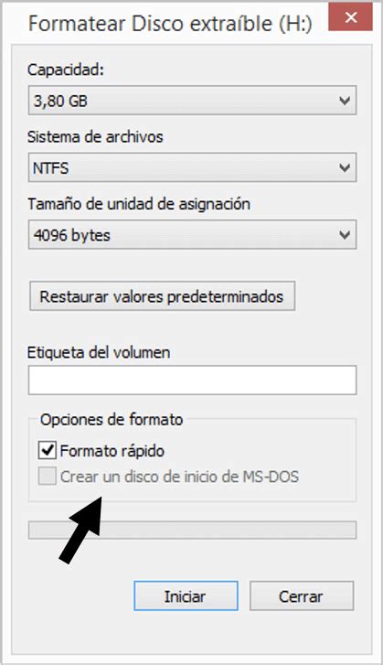Select the 3,80 GB capacity field
This screenshot has height=665, width=383.
pos(192,101)
